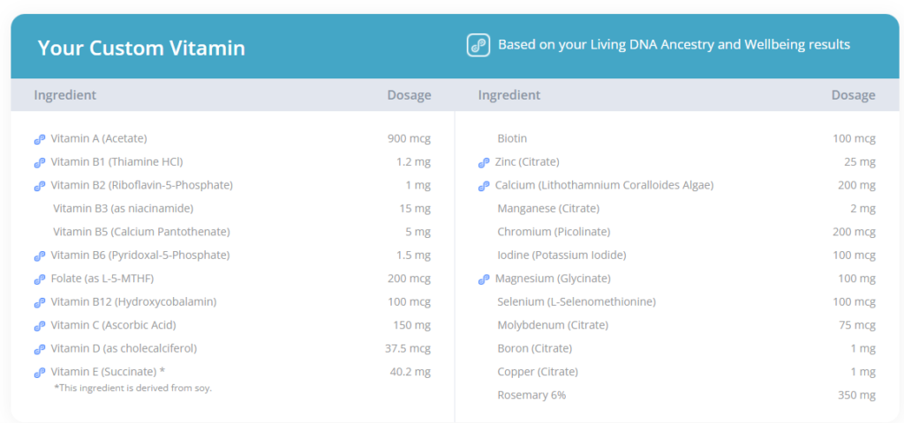
Task: Click the DNA icon beside Vitamin E (Succinate)
Action: point(39,373)
